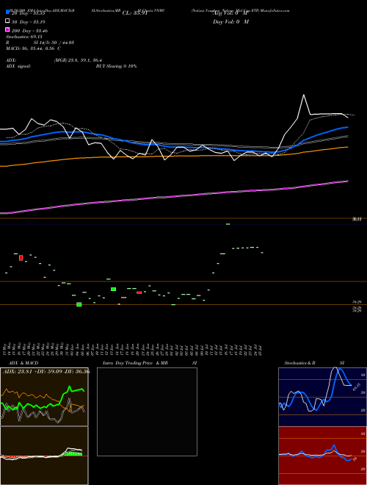Viewport: 367px width, 485px height.
Task: Click the Avg Vol value text
Action: pos(230,13)
